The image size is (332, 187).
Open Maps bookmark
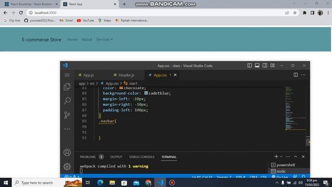(105, 20)
